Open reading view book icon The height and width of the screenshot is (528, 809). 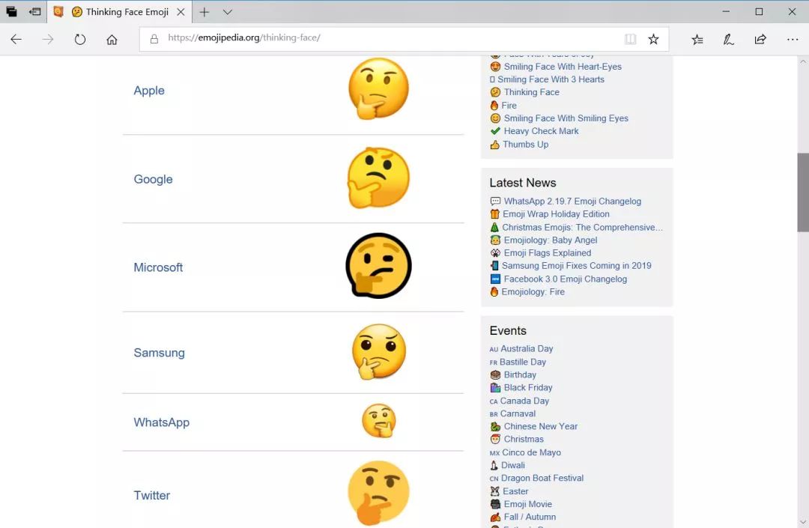click(630, 39)
